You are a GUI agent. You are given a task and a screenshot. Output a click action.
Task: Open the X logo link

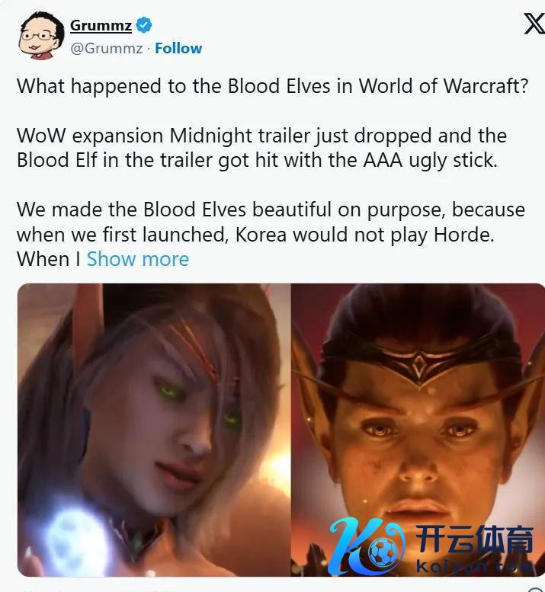pyautogui.click(x=534, y=24)
